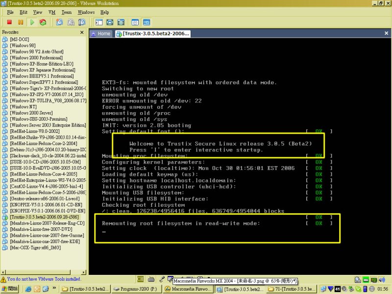Click the VMware Tools warning triangle icon
The width and height of the screenshot is (392, 294).
pyautogui.click(x=3, y=279)
